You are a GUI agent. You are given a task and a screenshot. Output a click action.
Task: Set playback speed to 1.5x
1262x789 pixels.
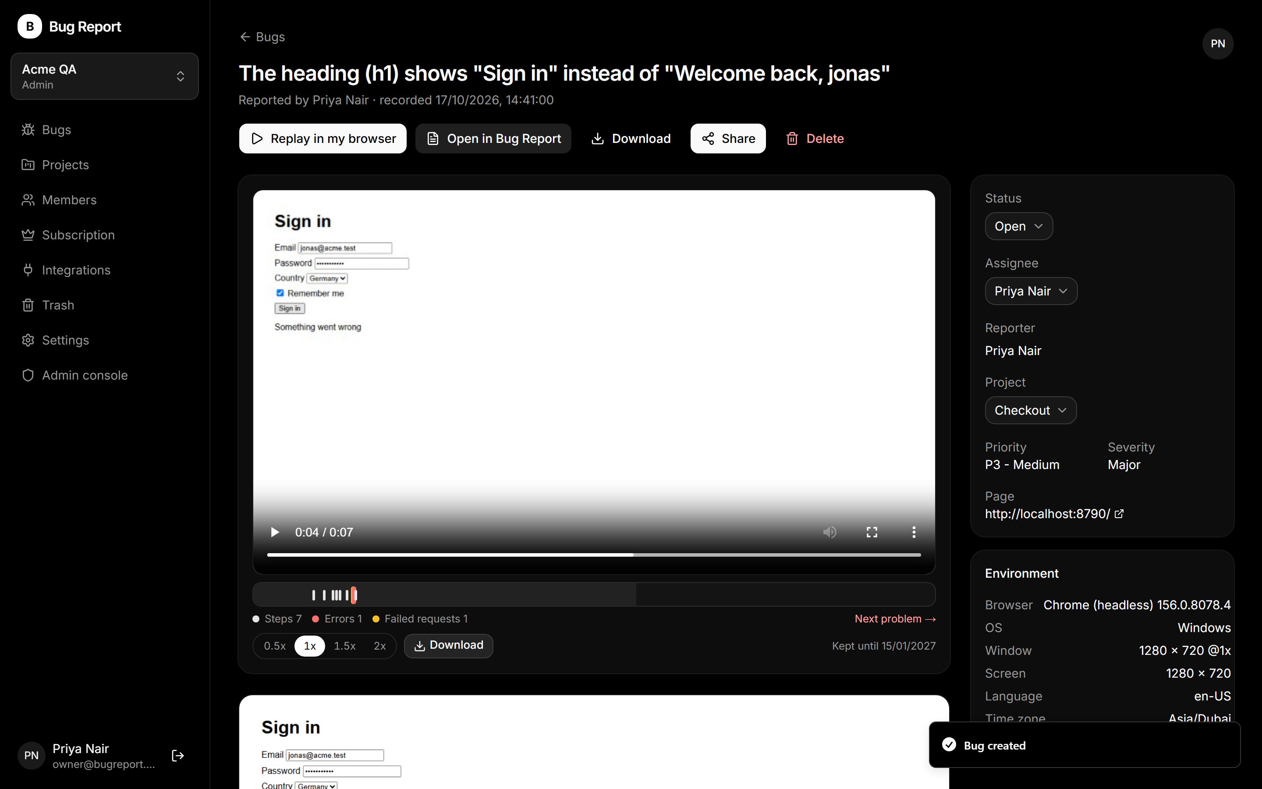345,646
